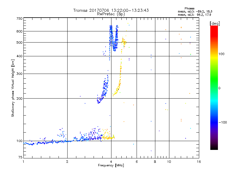Click the x-axis tick label '8'
The image size is (234, 176).
coord(155,162)
